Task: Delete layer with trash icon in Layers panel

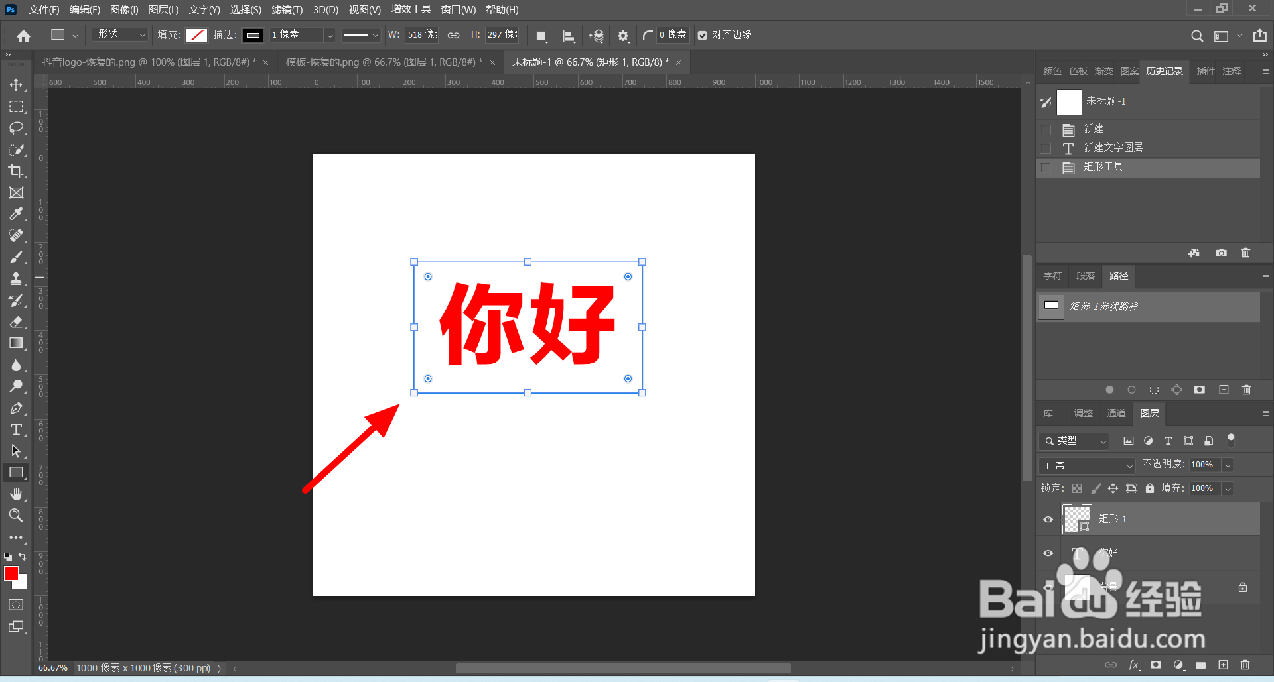Action: [1245, 665]
